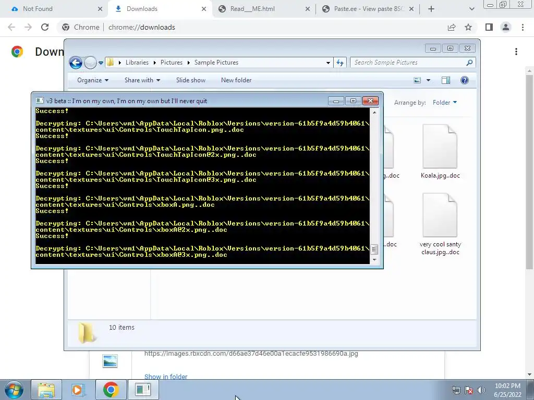Viewport: 534px width, 400px height.
Task: Open Windows Explorer from taskbar
Action: pos(46,390)
